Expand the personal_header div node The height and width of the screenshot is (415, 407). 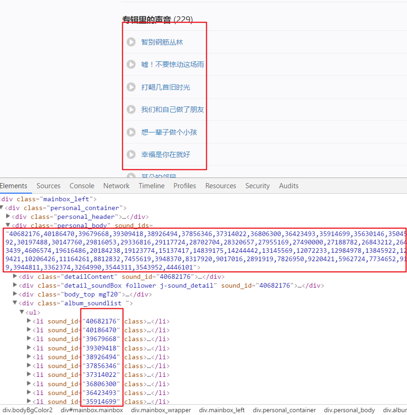(x=8, y=216)
